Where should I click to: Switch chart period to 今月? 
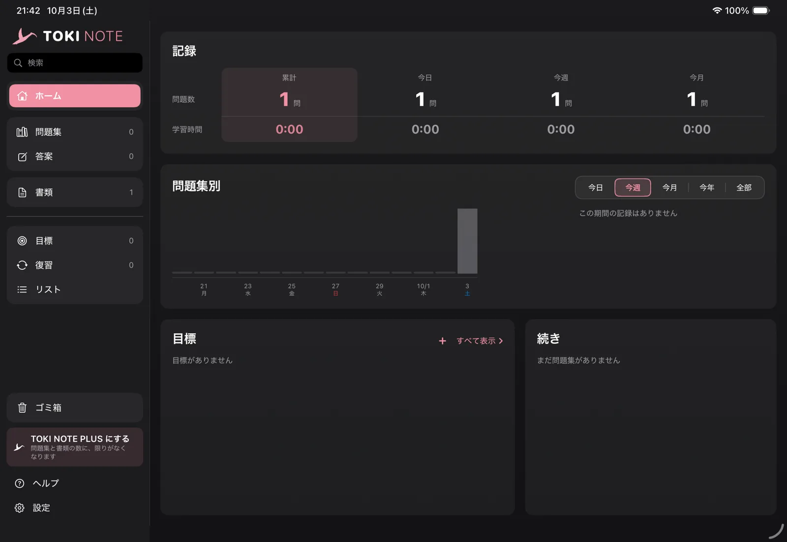click(x=669, y=187)
